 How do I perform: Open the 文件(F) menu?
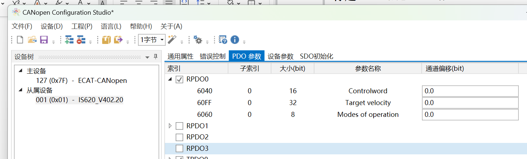coord(22,26)
